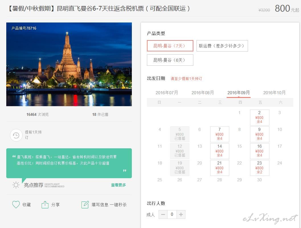Pick departure date September 16

pos(259,151)
